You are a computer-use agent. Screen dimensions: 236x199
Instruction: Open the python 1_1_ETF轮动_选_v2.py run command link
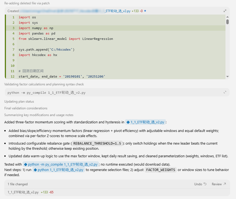click(60, 170)
